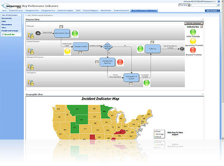
Task: Open View All Site Content link
Action: [9, 15]
